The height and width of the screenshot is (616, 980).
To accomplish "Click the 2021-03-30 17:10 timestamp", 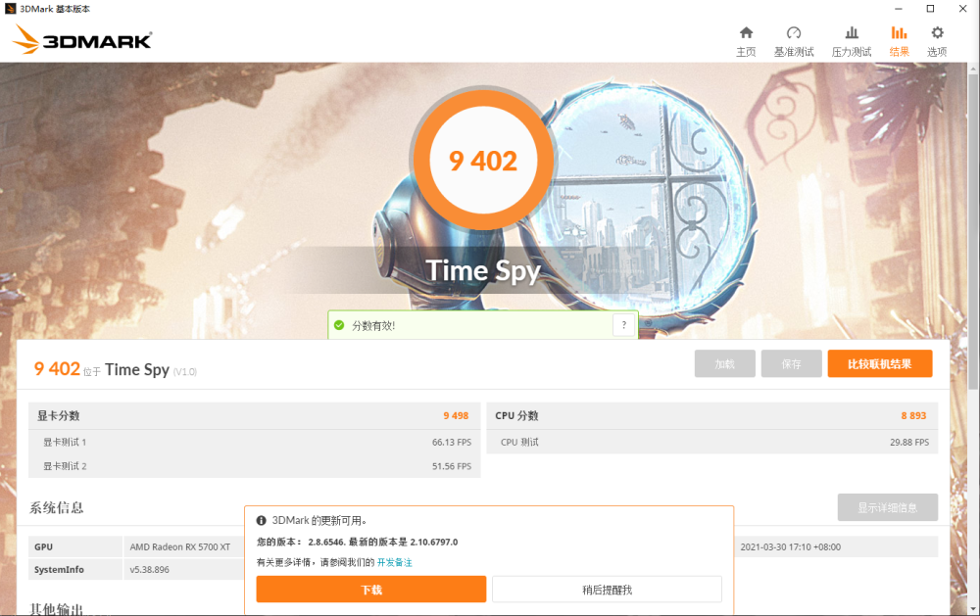I will coord(791,546).
